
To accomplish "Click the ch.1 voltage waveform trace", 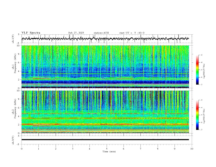I will tap(105, 38).
